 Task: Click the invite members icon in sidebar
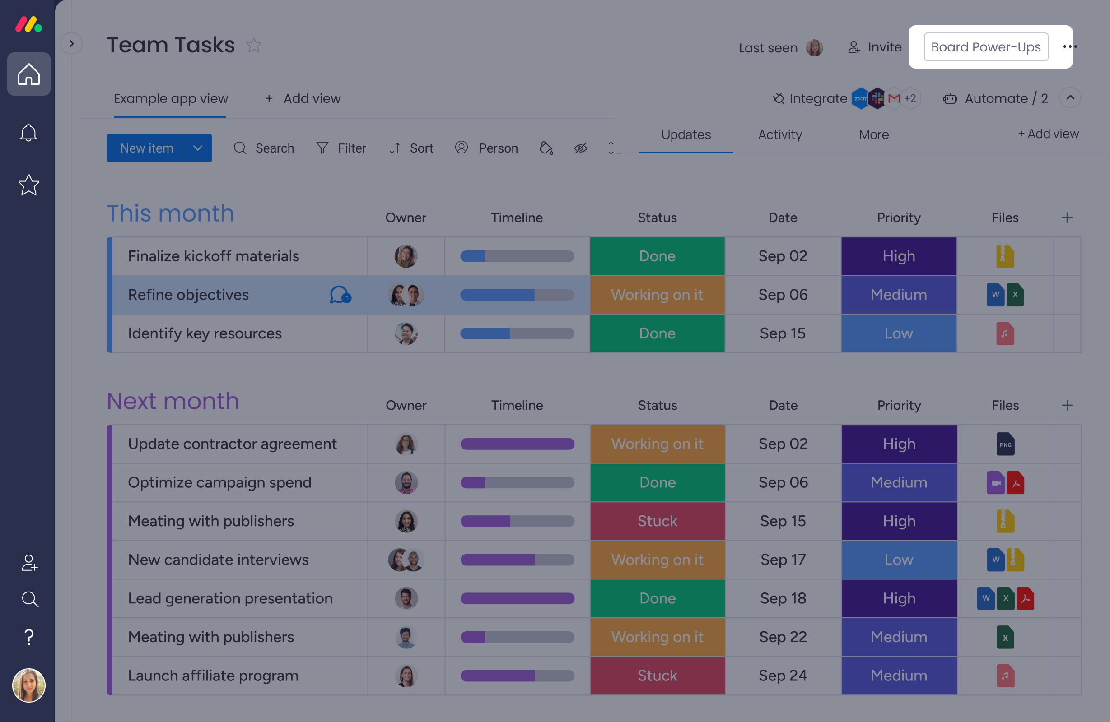pos(29,563)
